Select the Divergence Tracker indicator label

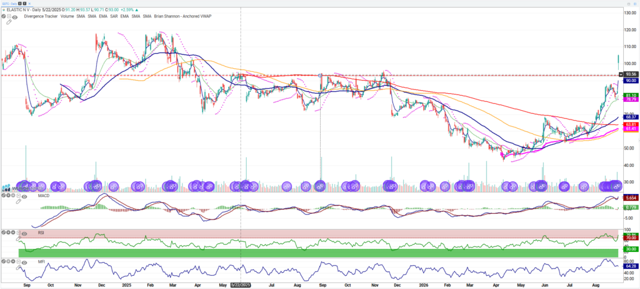[x=41, y=16]
